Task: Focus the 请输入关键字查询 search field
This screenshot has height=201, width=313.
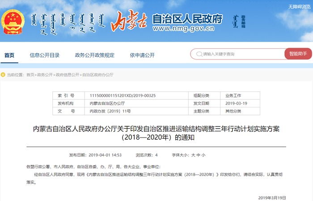Action: (x=241, y=54)
